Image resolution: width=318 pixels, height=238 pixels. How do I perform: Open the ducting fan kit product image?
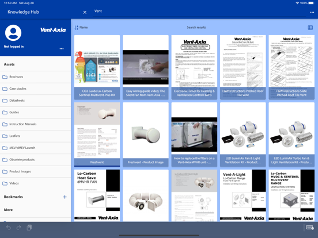146,195
